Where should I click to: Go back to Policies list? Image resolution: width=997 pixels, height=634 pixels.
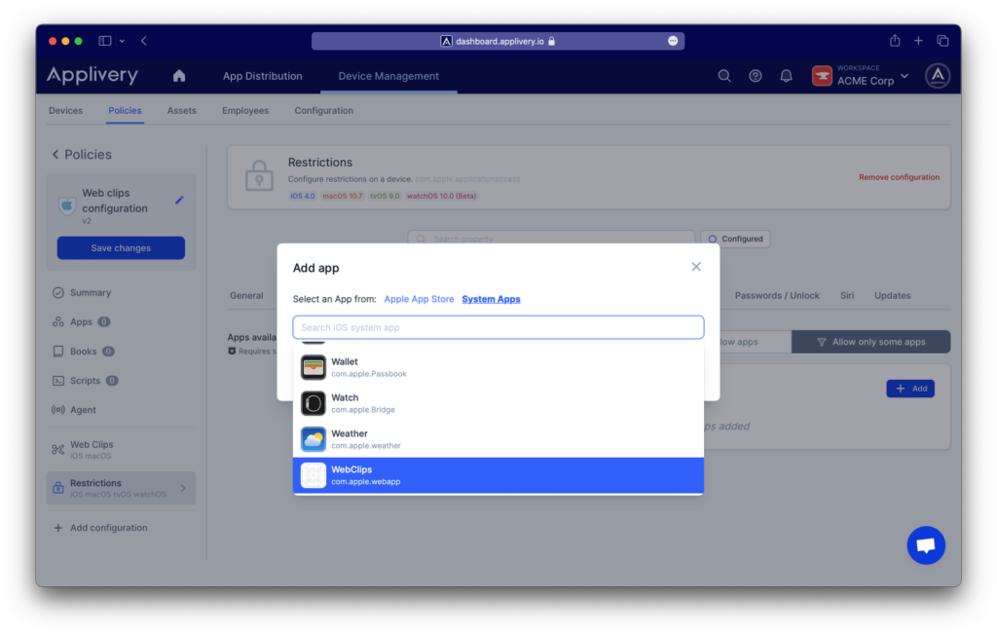[x=82, y=155]
